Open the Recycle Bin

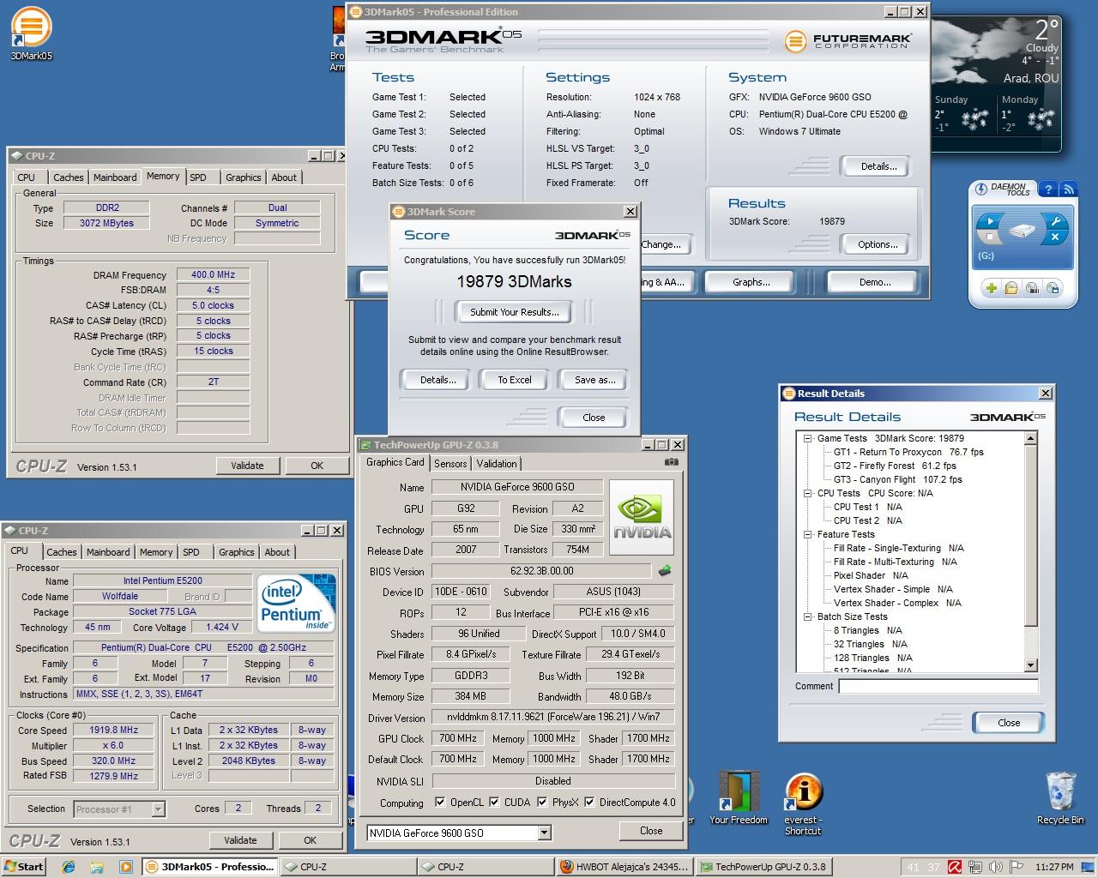(x=1060, y=798)
